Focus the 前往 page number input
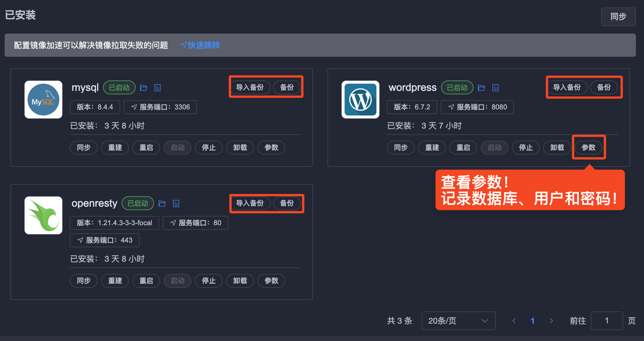This screenshot has width=644, height=341. point(606,321)
